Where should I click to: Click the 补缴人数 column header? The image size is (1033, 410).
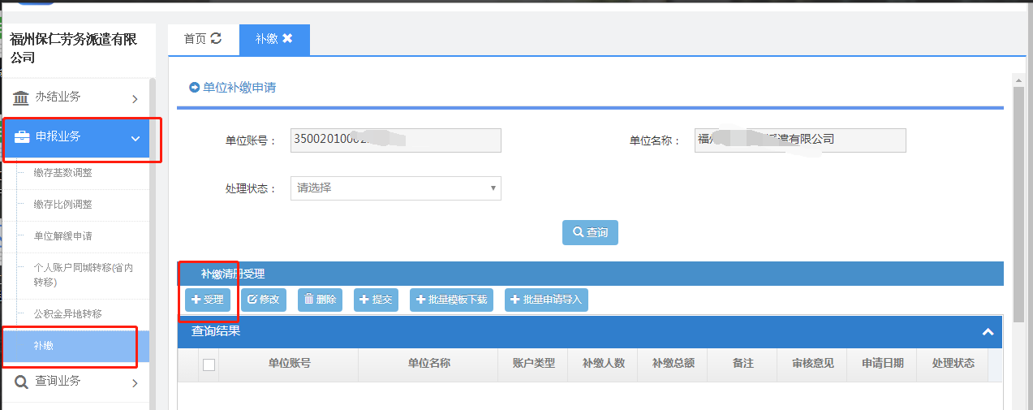pyautogui.click(x=604, y=364)
